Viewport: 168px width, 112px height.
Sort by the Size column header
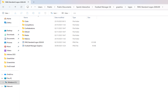[x=89, y=18]
